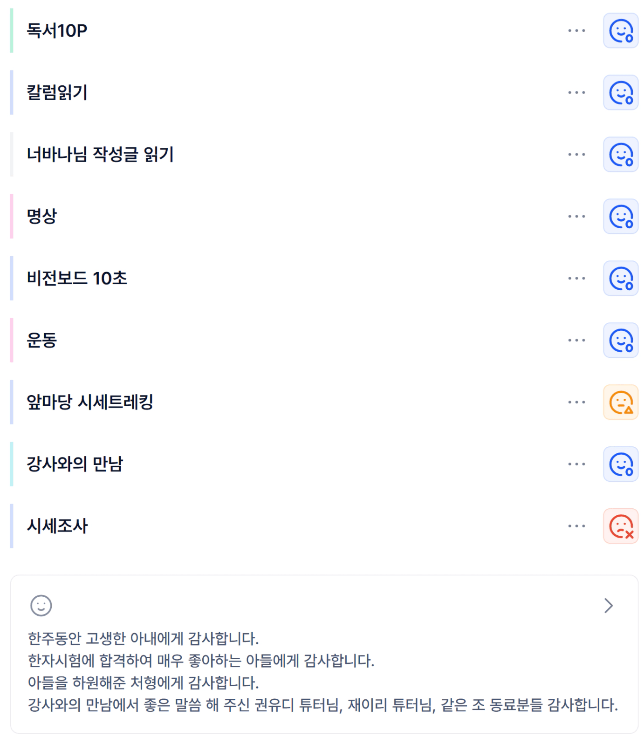Click the 강사와의 만남 status icon
The image size is (644, 737).
pyautogui.click(x=621, y=464)
